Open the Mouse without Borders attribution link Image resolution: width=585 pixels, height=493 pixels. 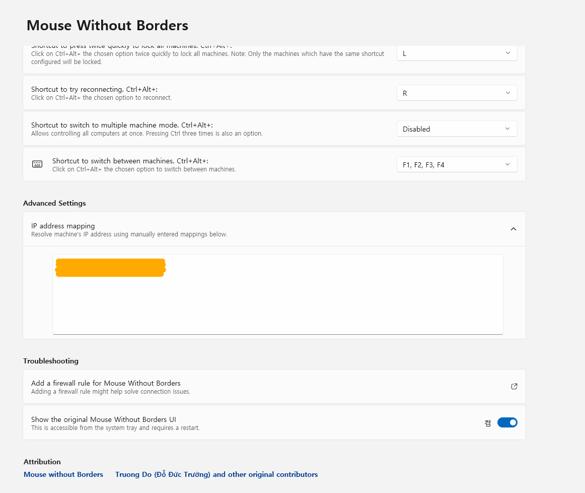click(x=63, y=474)
